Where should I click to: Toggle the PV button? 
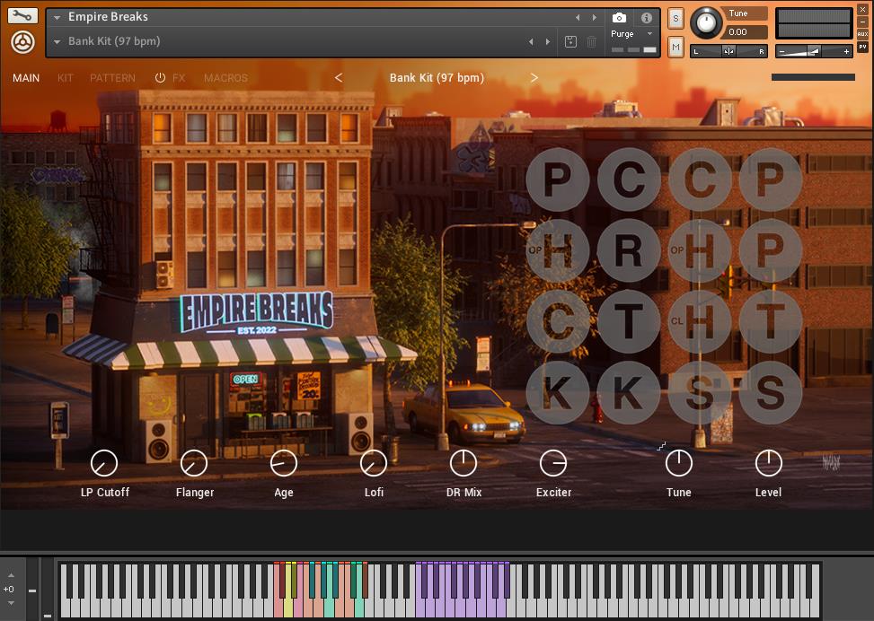pyautogui.click(x=862, y=47)
